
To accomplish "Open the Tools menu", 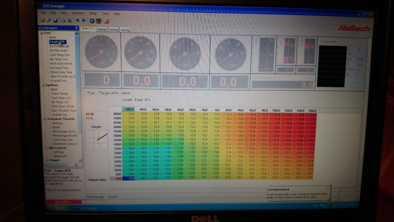I will pos(105,14).
